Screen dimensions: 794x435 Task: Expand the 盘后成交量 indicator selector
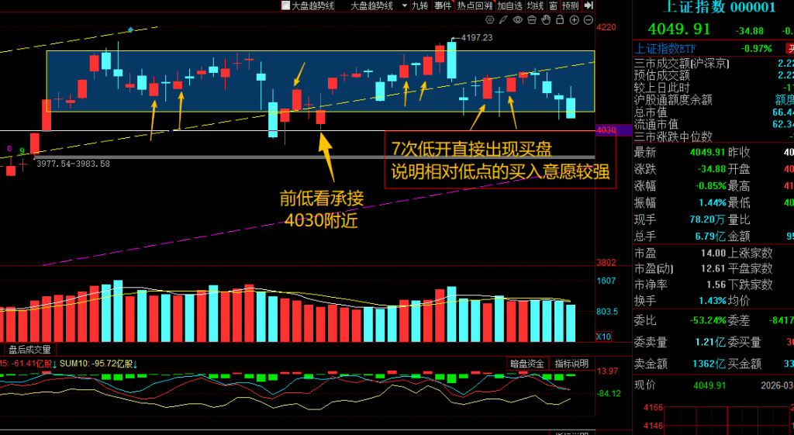29,350
